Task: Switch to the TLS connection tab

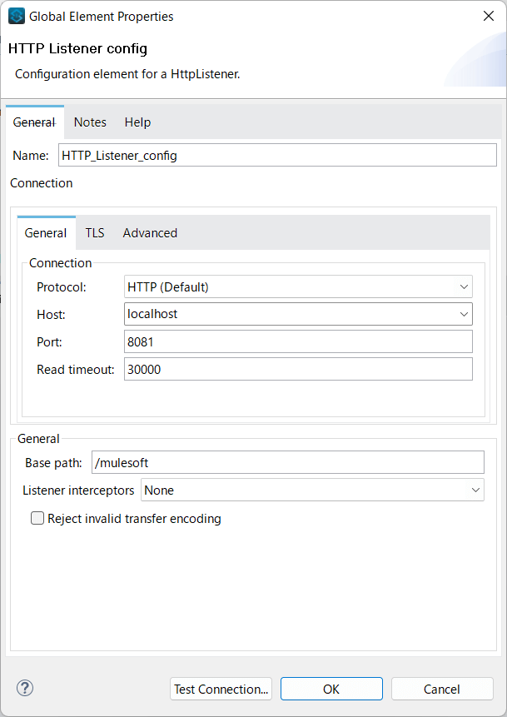Action: [x=95, y=233]
